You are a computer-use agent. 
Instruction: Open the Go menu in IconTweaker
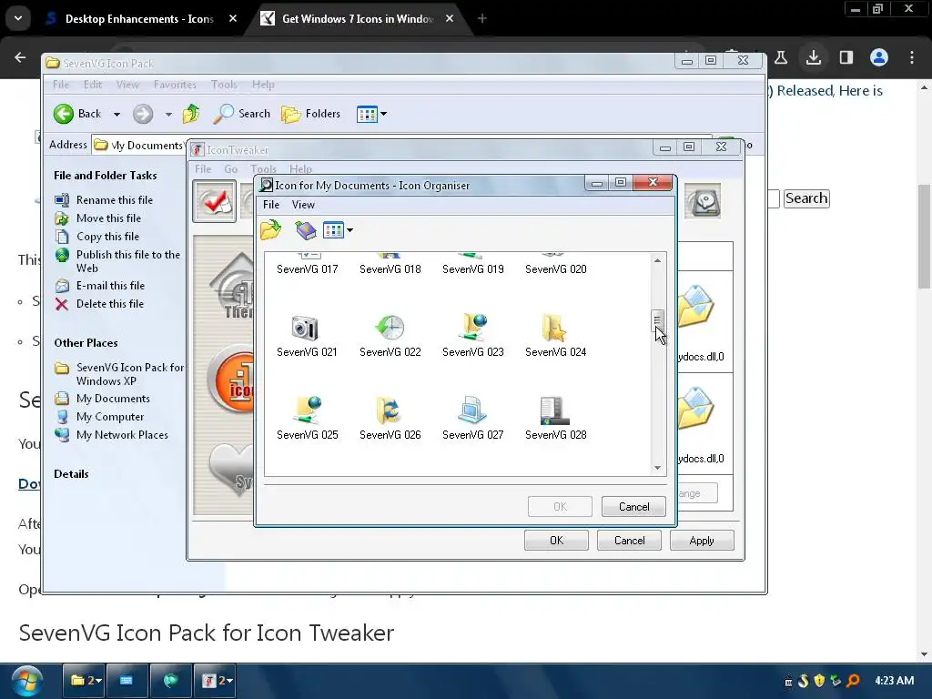point(230,168)
